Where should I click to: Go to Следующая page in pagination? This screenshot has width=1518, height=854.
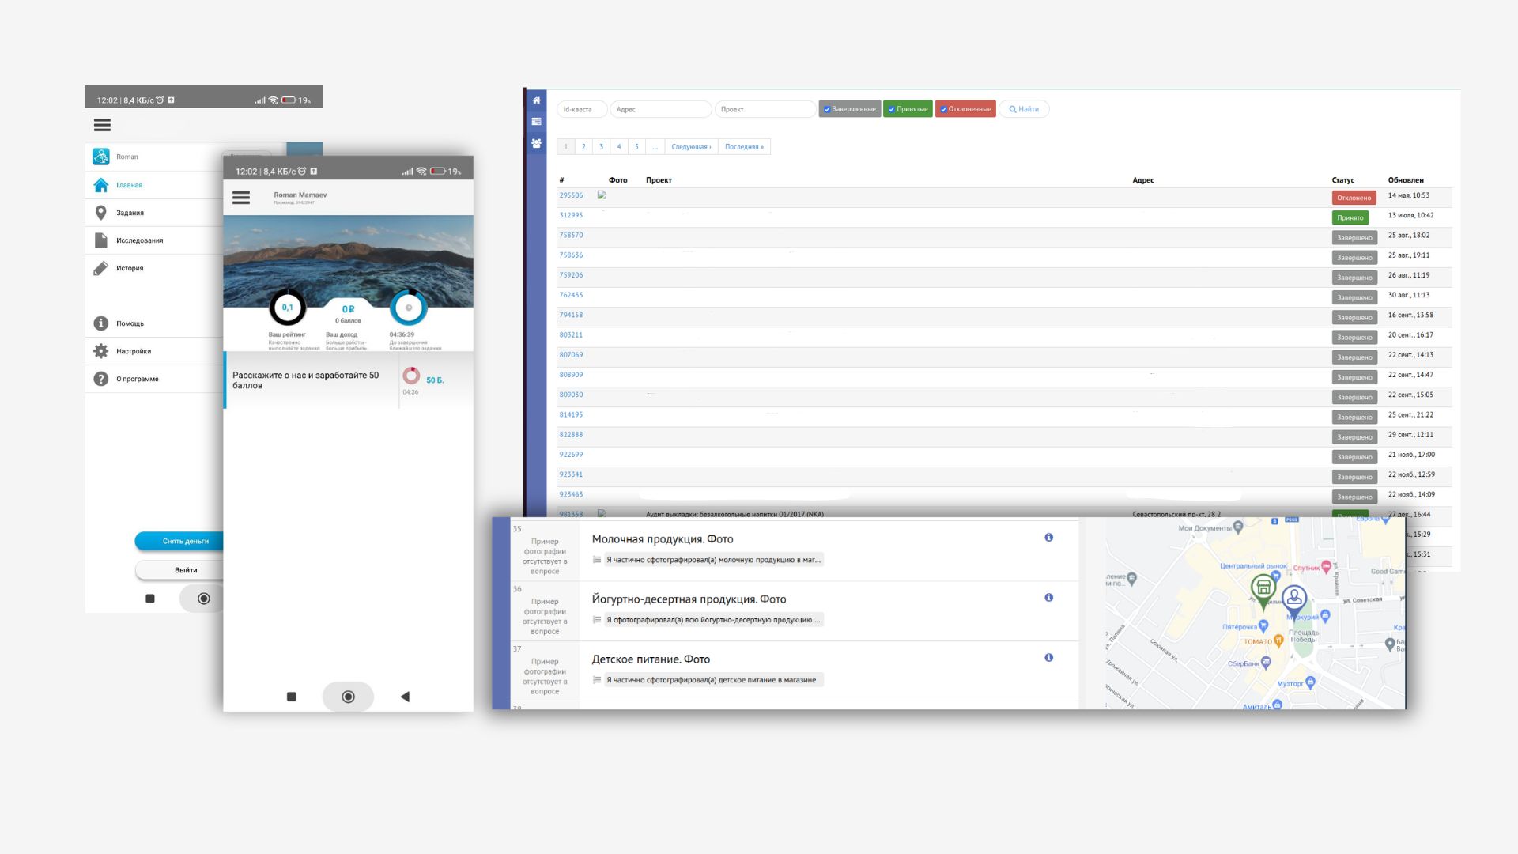[x=691, y=147]
